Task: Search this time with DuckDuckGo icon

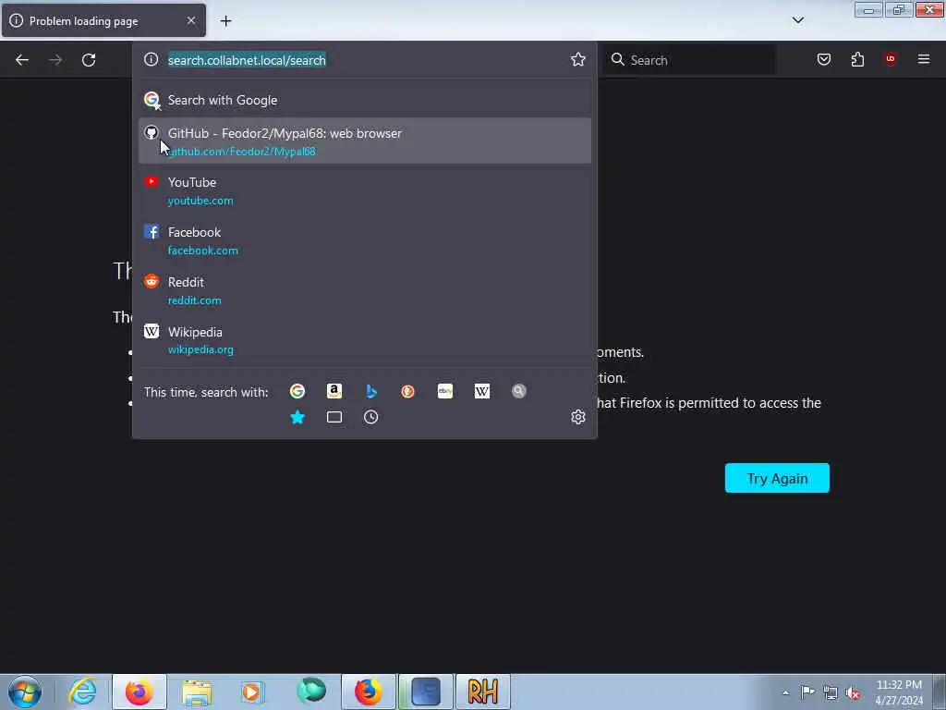Action: pos(407,391)
